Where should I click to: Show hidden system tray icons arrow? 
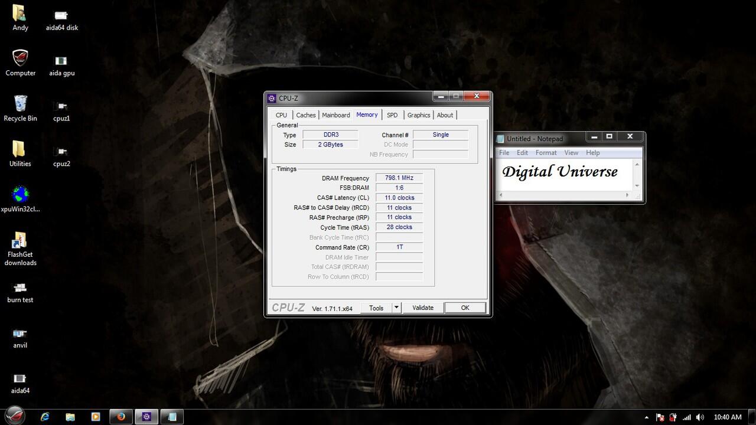click(647, 417)
